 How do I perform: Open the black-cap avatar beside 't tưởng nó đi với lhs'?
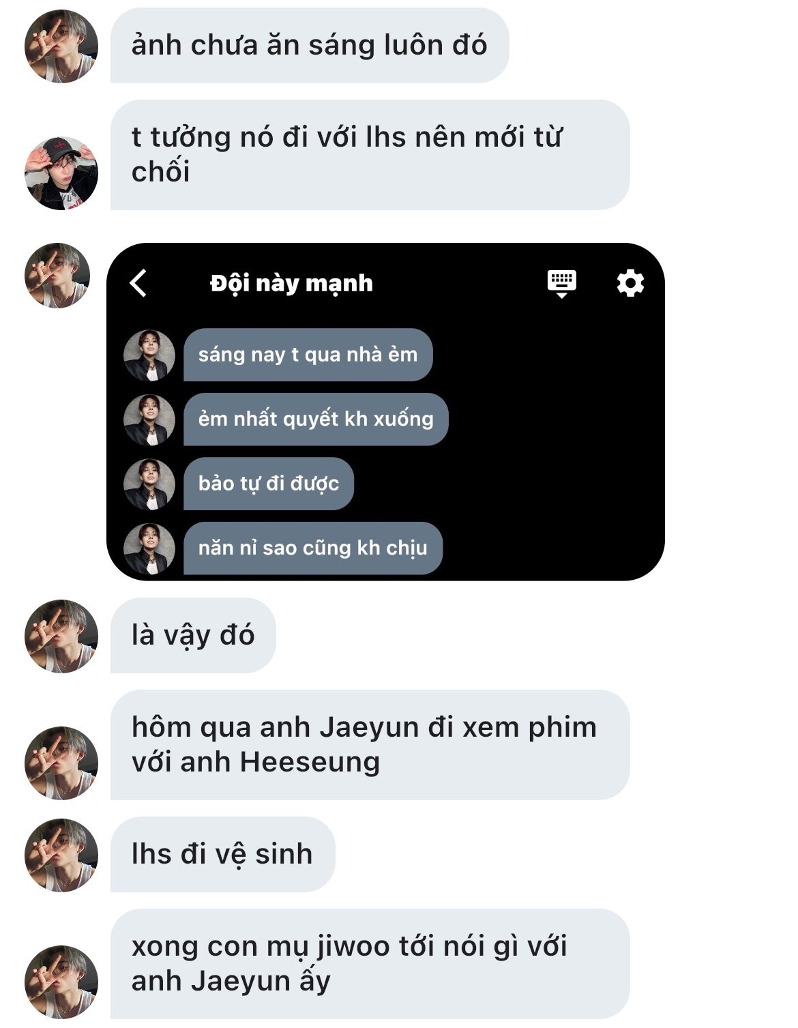click(61, 173)
